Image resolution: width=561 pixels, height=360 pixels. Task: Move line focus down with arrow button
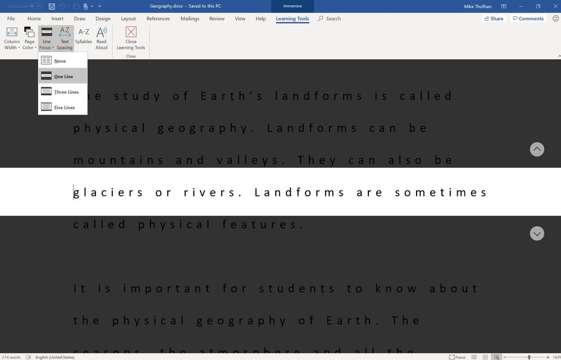[537, 234]
